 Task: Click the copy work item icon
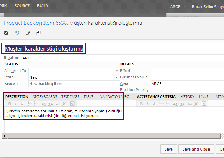coord(39,33)
